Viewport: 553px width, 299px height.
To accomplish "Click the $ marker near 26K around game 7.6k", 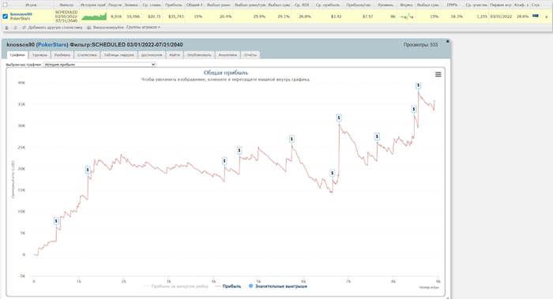I will [x=377, y=136].
